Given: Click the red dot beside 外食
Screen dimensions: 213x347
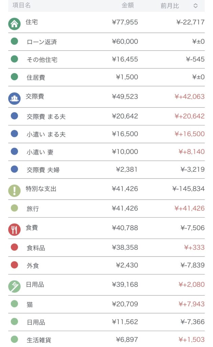Looking at the screenshot, I should pyautogui.click(x=14, y=265).
